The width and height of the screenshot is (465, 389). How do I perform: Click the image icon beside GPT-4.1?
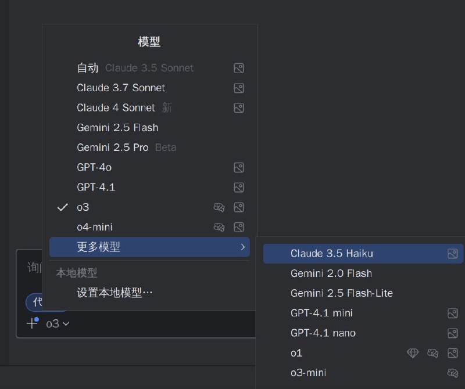239,187
